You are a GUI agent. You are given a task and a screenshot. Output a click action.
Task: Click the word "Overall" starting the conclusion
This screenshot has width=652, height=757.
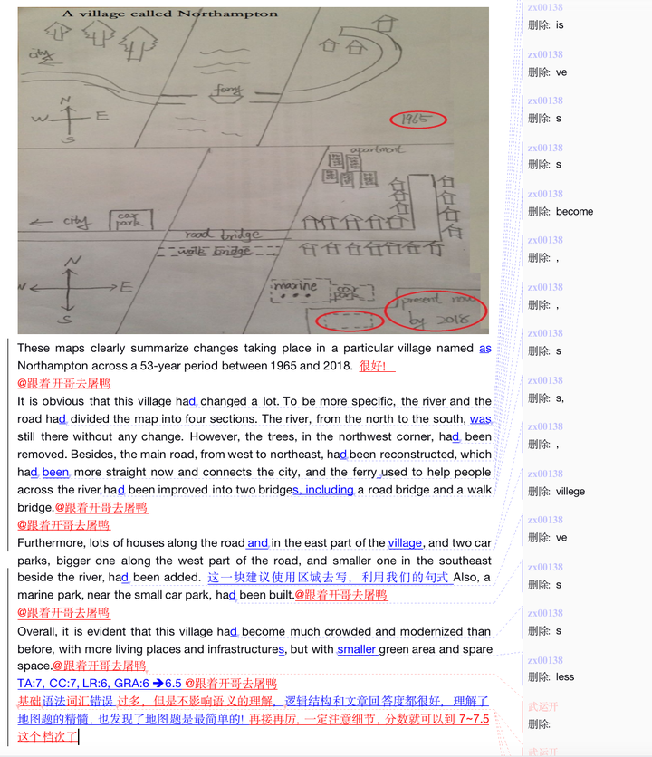(35, 631)
